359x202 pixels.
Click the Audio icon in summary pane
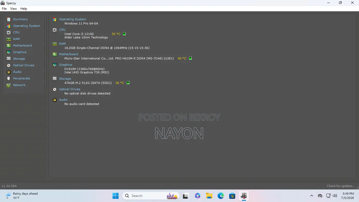55,100
